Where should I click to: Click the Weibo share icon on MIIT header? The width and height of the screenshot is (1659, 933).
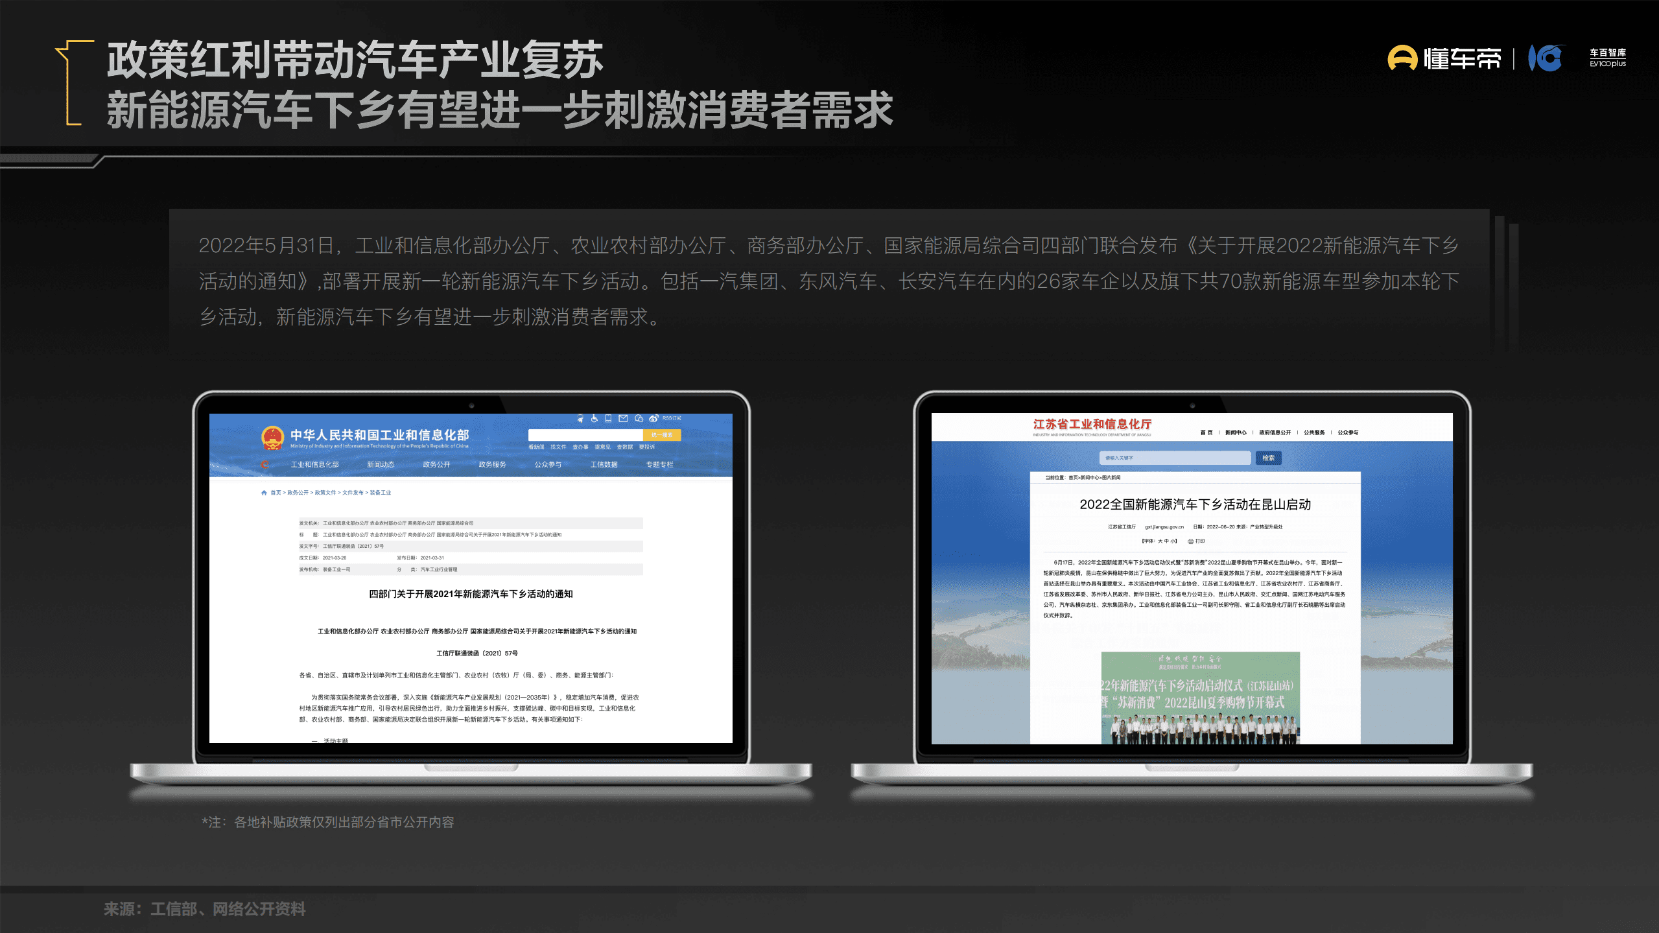(653, 418)
